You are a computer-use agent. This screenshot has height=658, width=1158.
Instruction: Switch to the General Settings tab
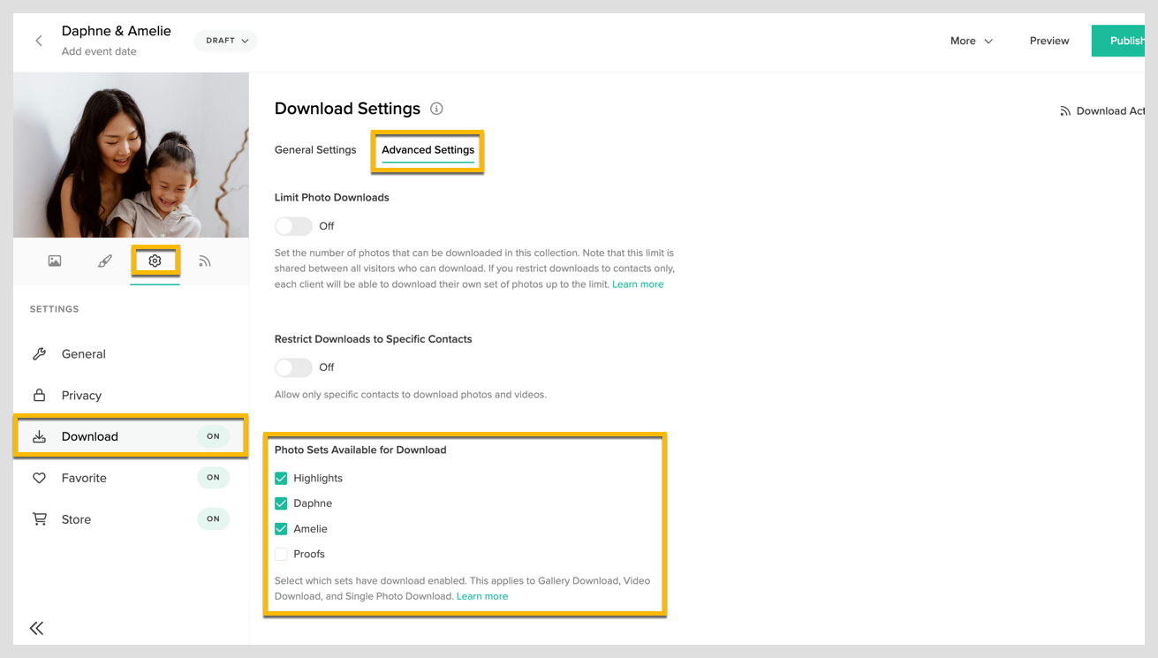click(315, 150)
